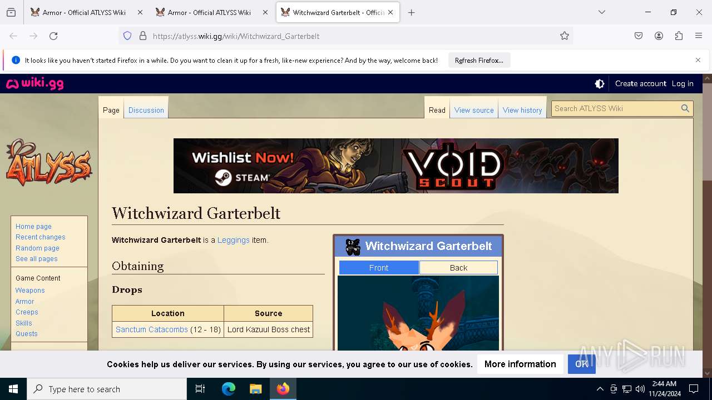Click the taskbar search box

(107, 389)
